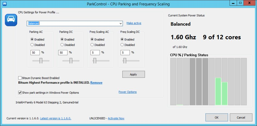The width and height of the screenshot is (257, 126).
Task: Click the Cancel button
Action: tap(241, 117)
